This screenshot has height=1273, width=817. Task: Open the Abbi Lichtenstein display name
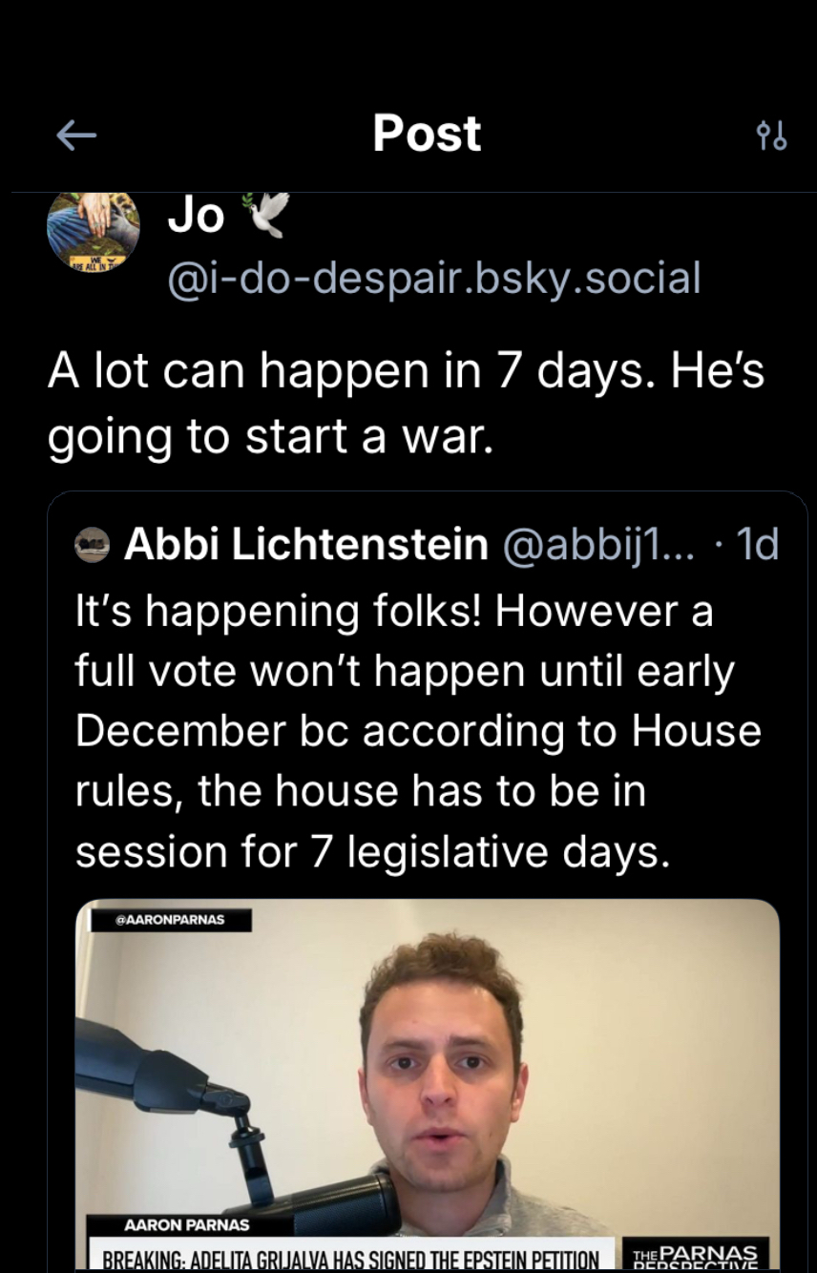pos(305,545)
